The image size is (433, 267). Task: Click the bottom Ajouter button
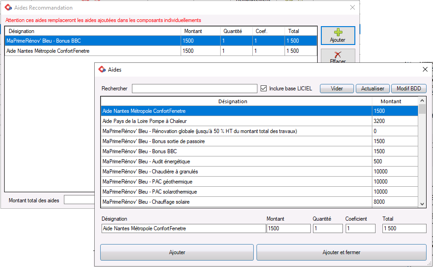(x=177, y=252)
